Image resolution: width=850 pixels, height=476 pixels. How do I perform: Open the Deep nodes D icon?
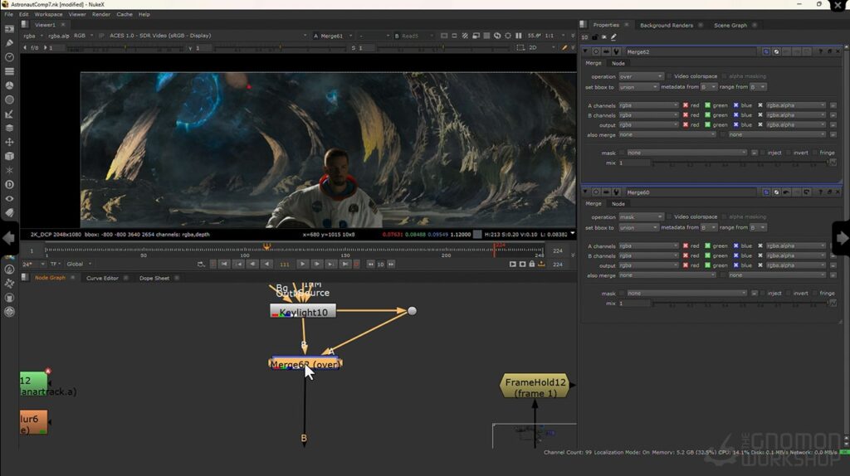click(9, 185)
